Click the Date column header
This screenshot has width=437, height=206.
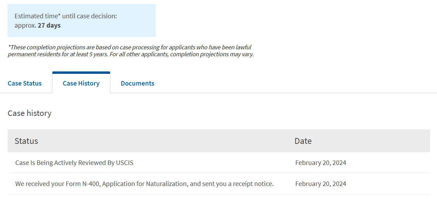(303, 141)
